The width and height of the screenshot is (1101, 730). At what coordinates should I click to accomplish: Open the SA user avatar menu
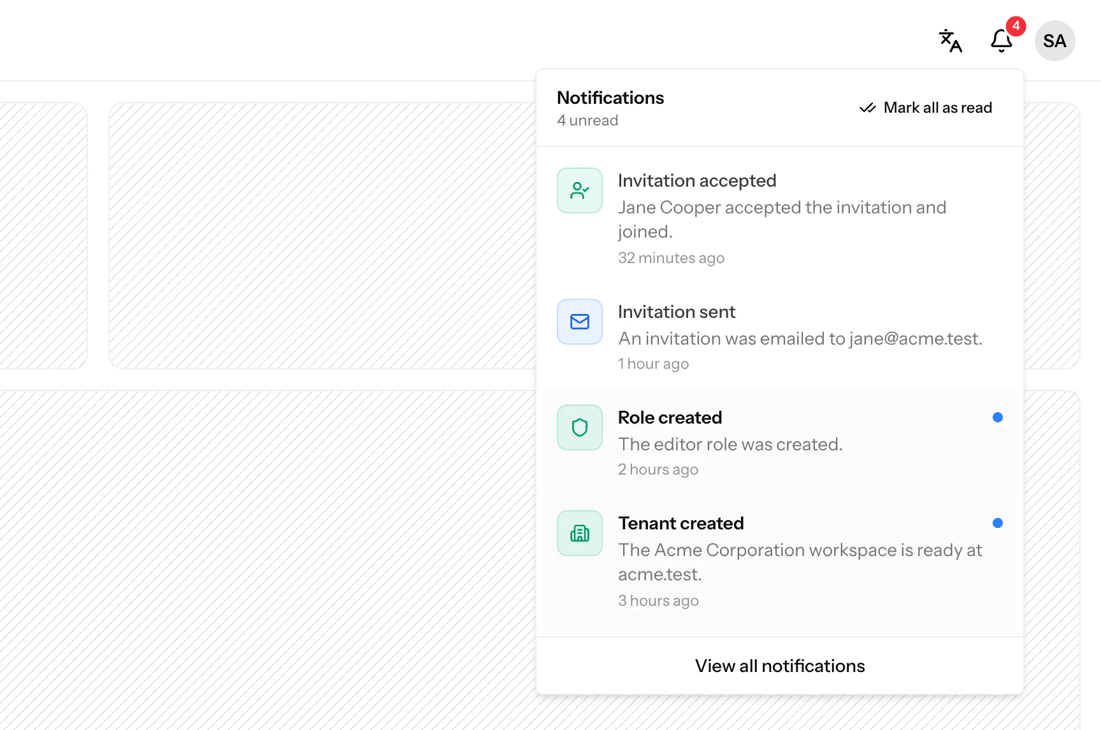click(x=1054, y=41)
